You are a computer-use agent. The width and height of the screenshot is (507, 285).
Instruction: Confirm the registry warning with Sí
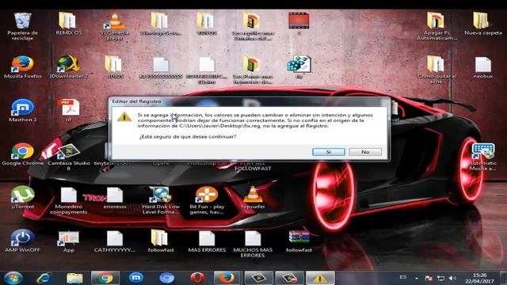point(329,152)
